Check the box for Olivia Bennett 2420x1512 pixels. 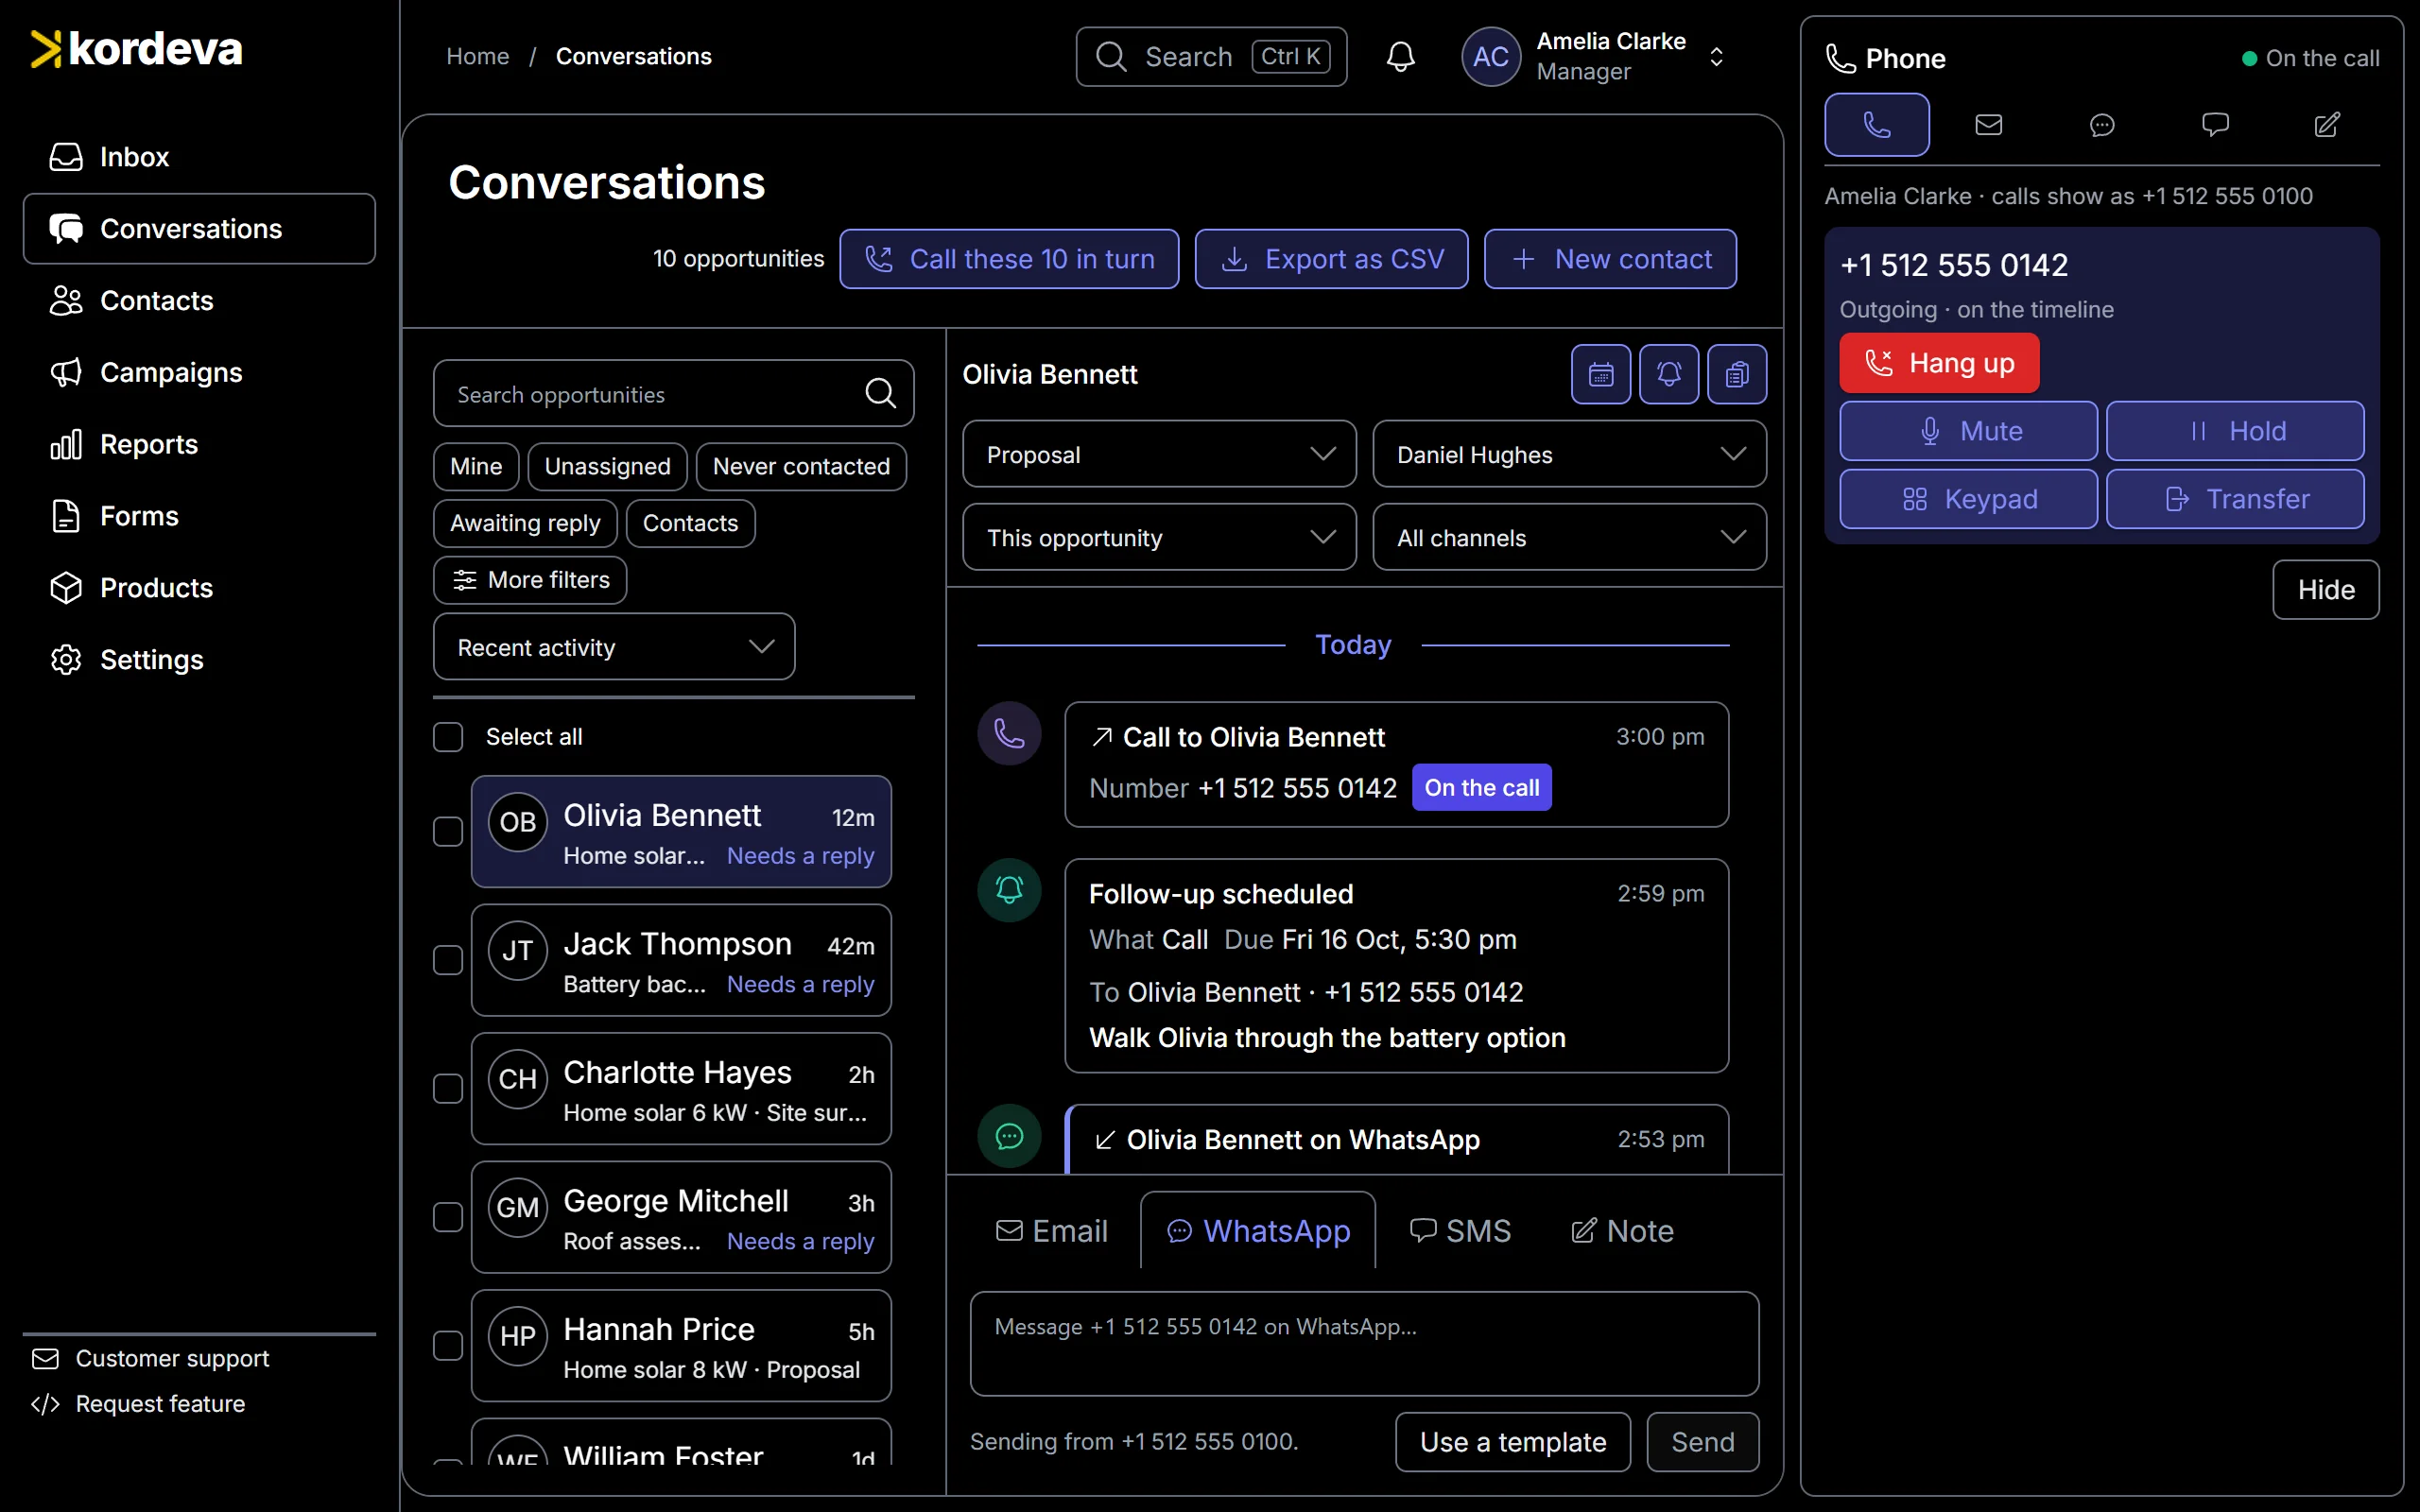pos(448,832)
